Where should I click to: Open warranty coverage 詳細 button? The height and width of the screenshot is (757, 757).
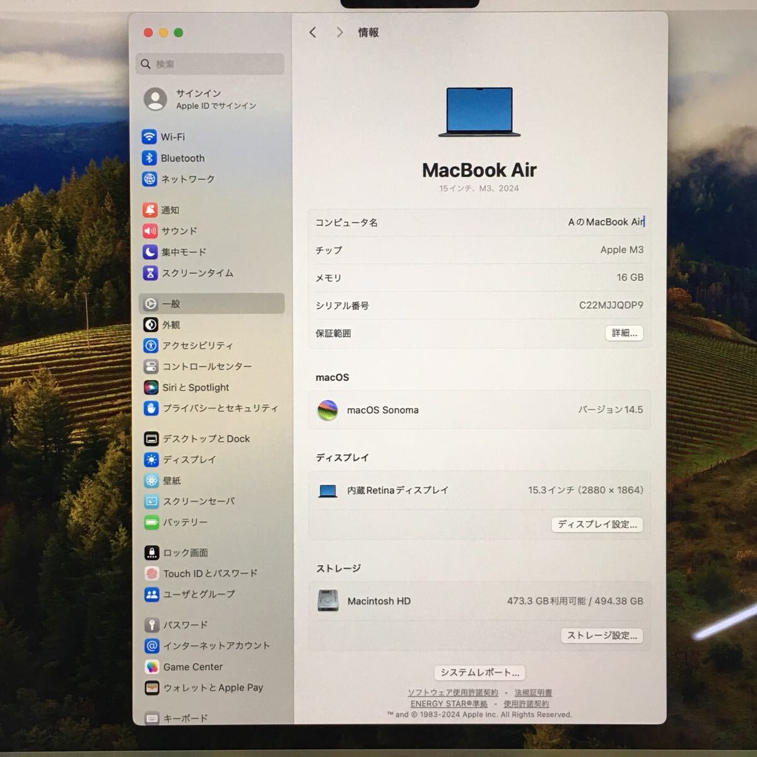(625, 333)
